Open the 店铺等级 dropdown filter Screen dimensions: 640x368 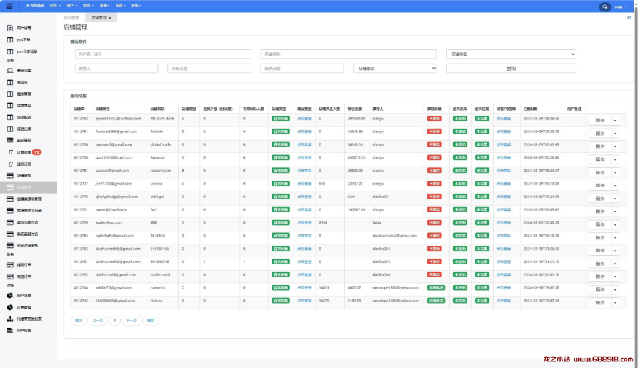(395, 69)
